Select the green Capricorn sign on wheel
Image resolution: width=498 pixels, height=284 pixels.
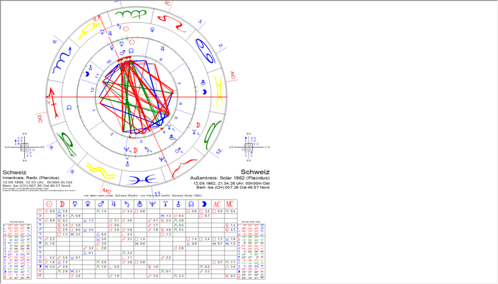point(67,143)
